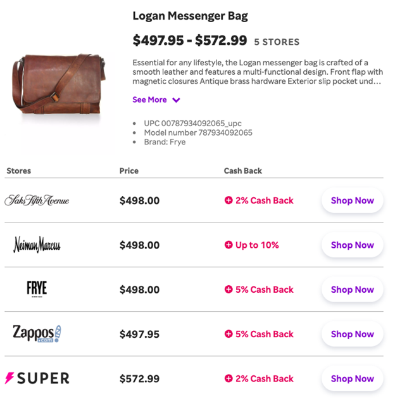Shop Now at Saks Fifth Avenue
Viewport: 395px width, 398px height.
tap(353, 200)
